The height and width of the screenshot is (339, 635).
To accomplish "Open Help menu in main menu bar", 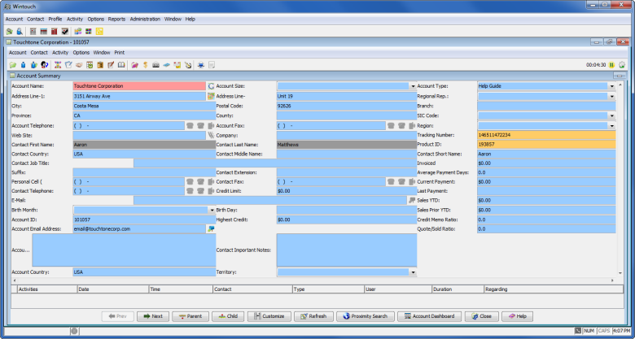I will point(190,19).
